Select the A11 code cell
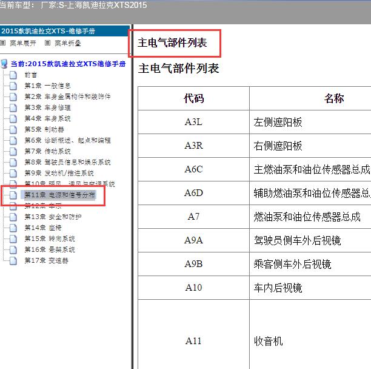This screenshot has height=369, width=371. pyautogui.click(x=193, y=334)
